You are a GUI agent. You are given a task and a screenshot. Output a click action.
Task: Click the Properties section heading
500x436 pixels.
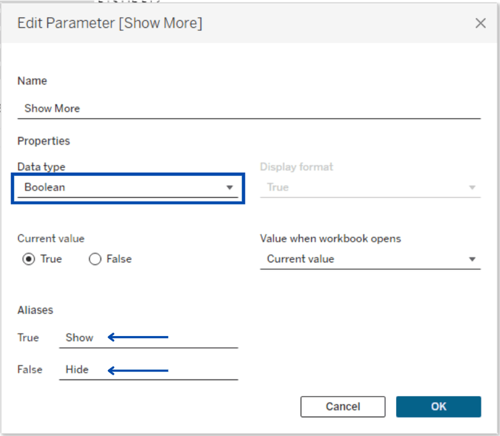(x=44, y=141)
